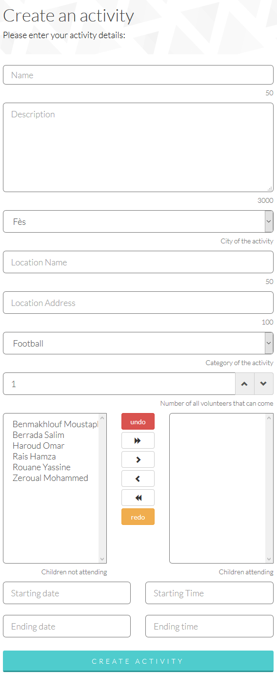Focus the activity Name field
277x675 pixels.
coord(138,75)
